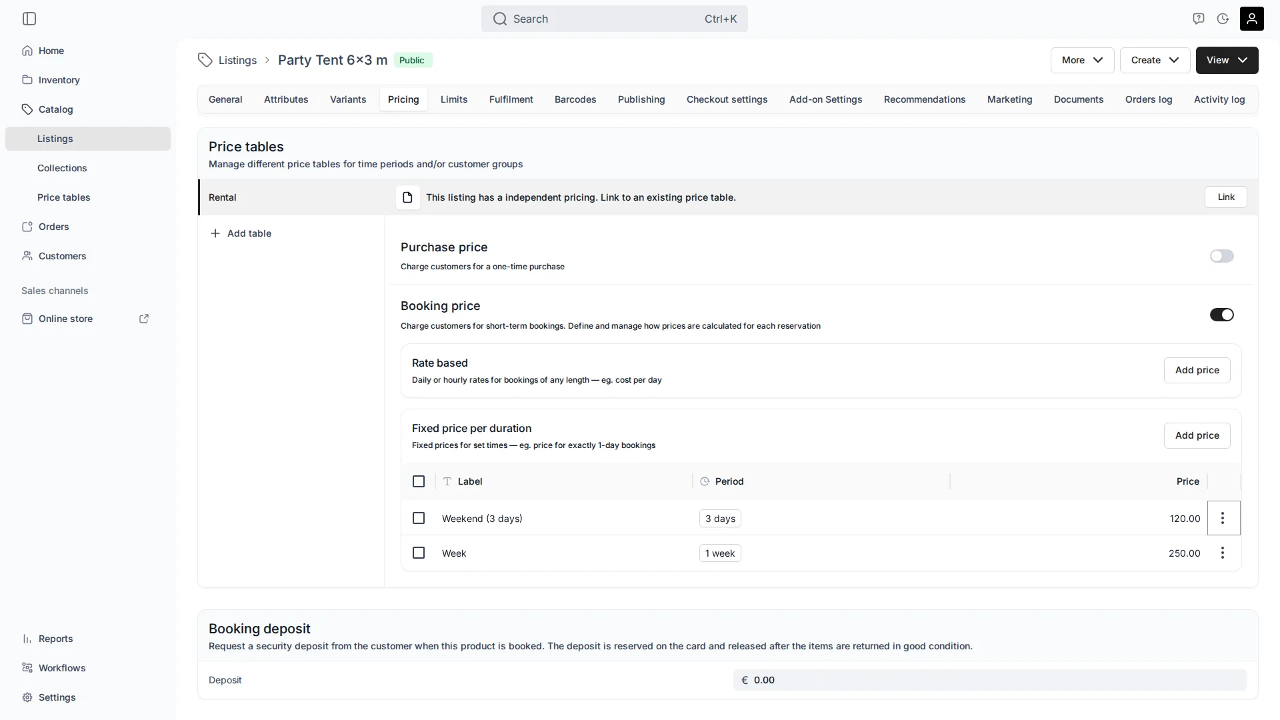Click the Settings gear icon
The width and height of the screenshot is (1280, 720).
[x=27, y=697]
